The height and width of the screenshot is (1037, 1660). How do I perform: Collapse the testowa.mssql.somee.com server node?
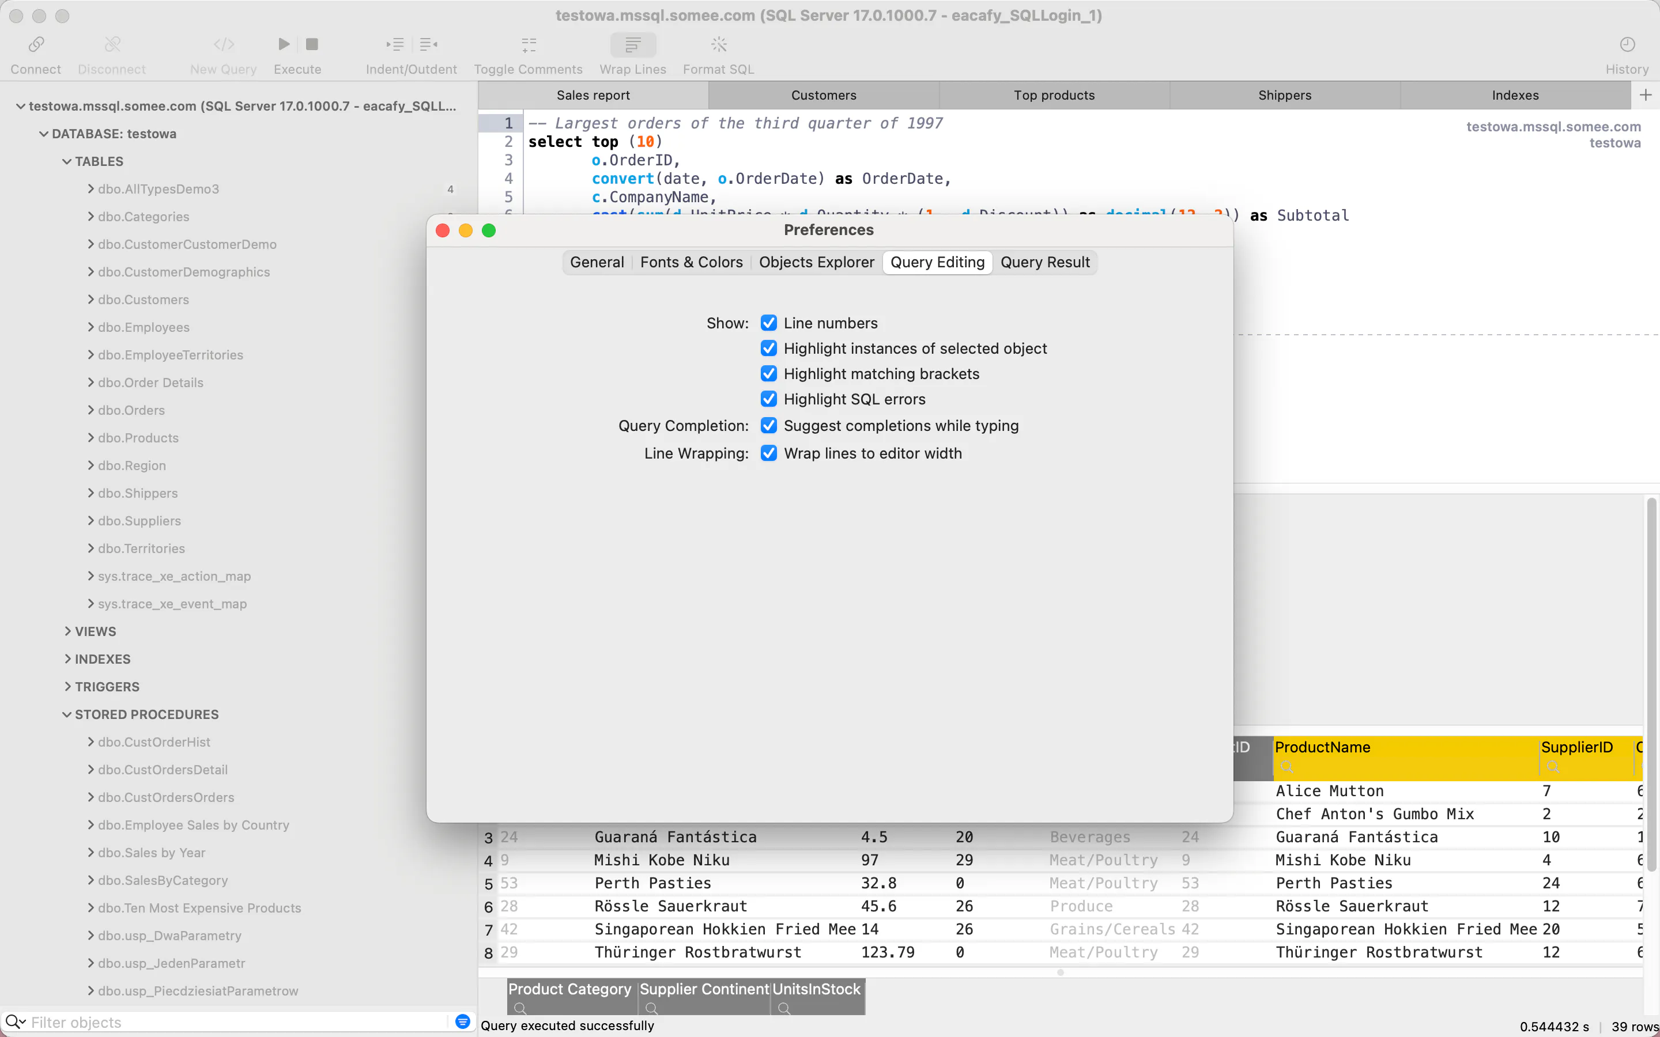21,107
